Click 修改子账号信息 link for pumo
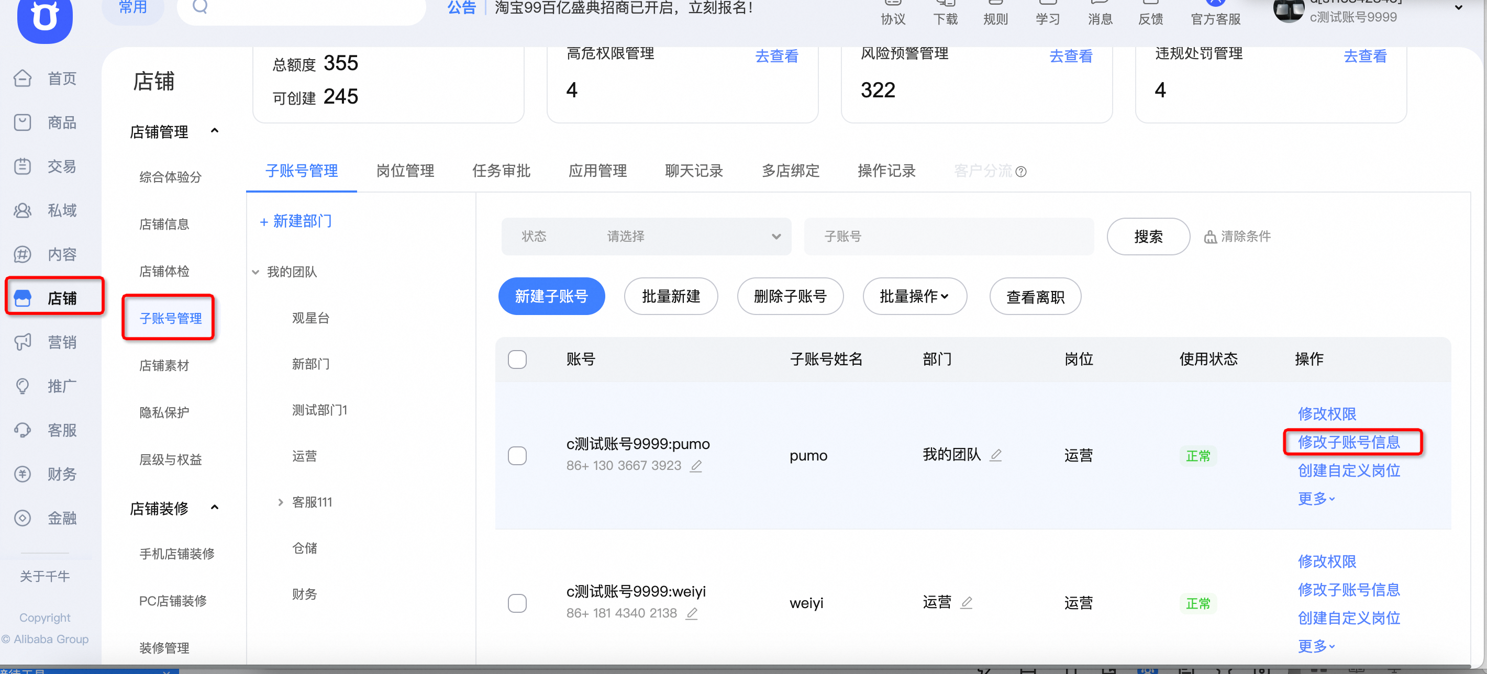Image resolution: width=1487 pixels, height=674 pixels. [1348, 442]
